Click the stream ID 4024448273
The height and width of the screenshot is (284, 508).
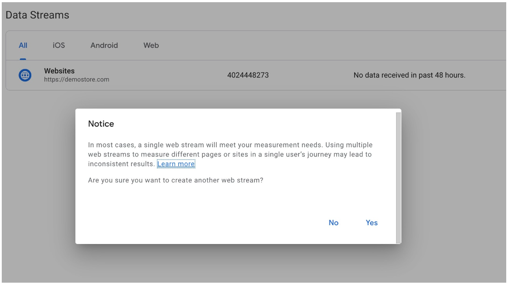(248, 75)
